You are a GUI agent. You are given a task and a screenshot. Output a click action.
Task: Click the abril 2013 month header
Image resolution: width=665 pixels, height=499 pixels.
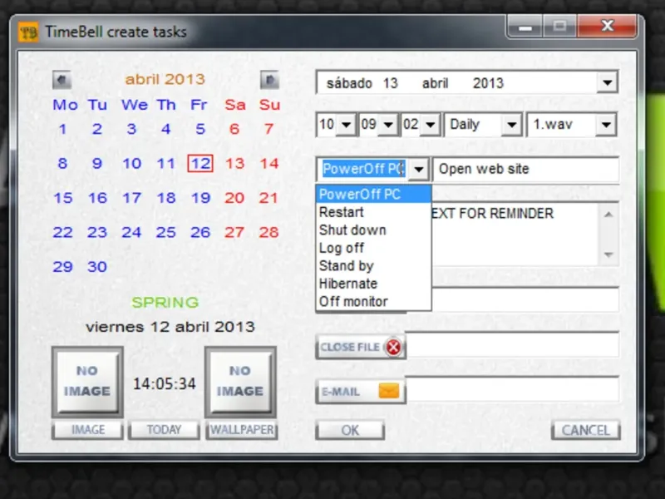coord(165,79)
